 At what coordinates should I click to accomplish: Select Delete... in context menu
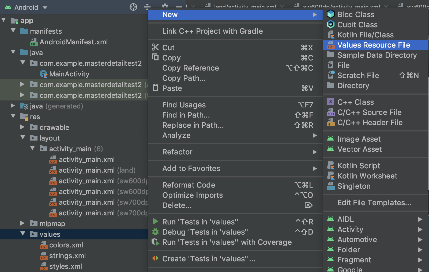coord(235,205)
